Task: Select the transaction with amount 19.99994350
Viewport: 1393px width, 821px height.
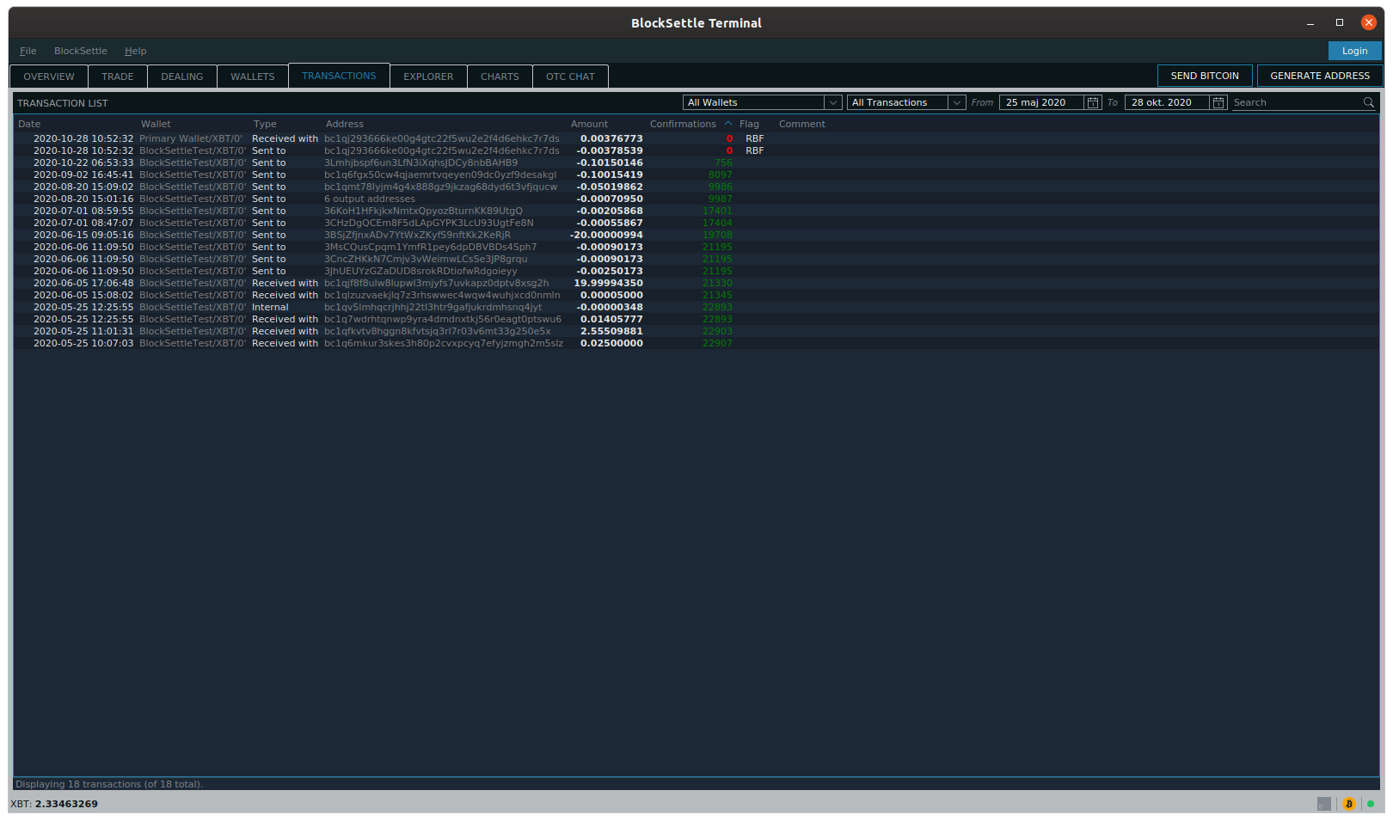Action: pos(696,283)
